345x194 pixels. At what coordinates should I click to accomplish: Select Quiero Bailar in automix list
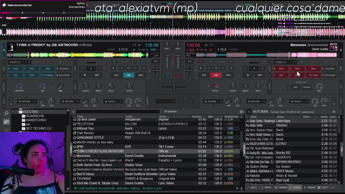(291, 167)
